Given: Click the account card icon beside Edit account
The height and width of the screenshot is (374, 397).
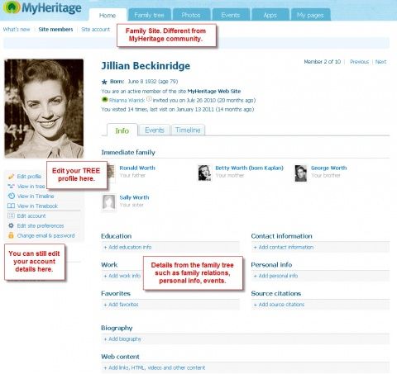Looking at the screenshot, I should (x=11, y=215).
